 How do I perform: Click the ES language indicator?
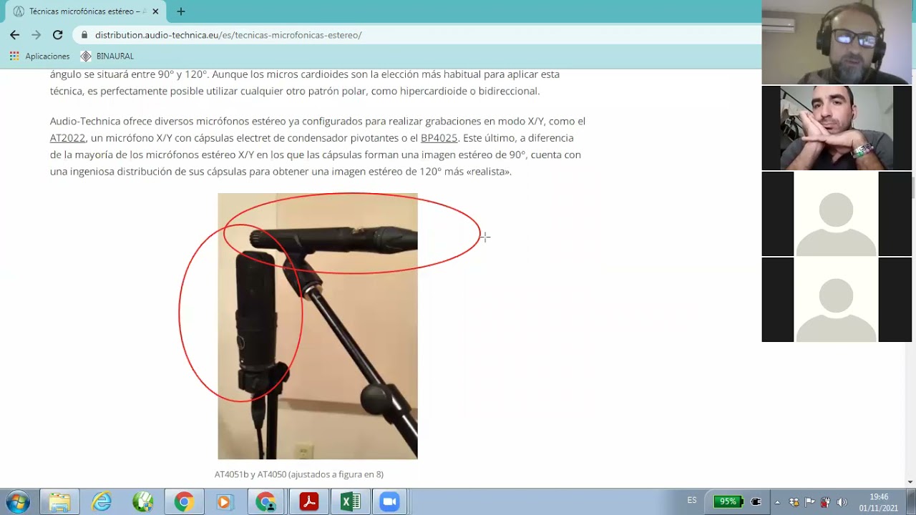(x=692, y=501)
